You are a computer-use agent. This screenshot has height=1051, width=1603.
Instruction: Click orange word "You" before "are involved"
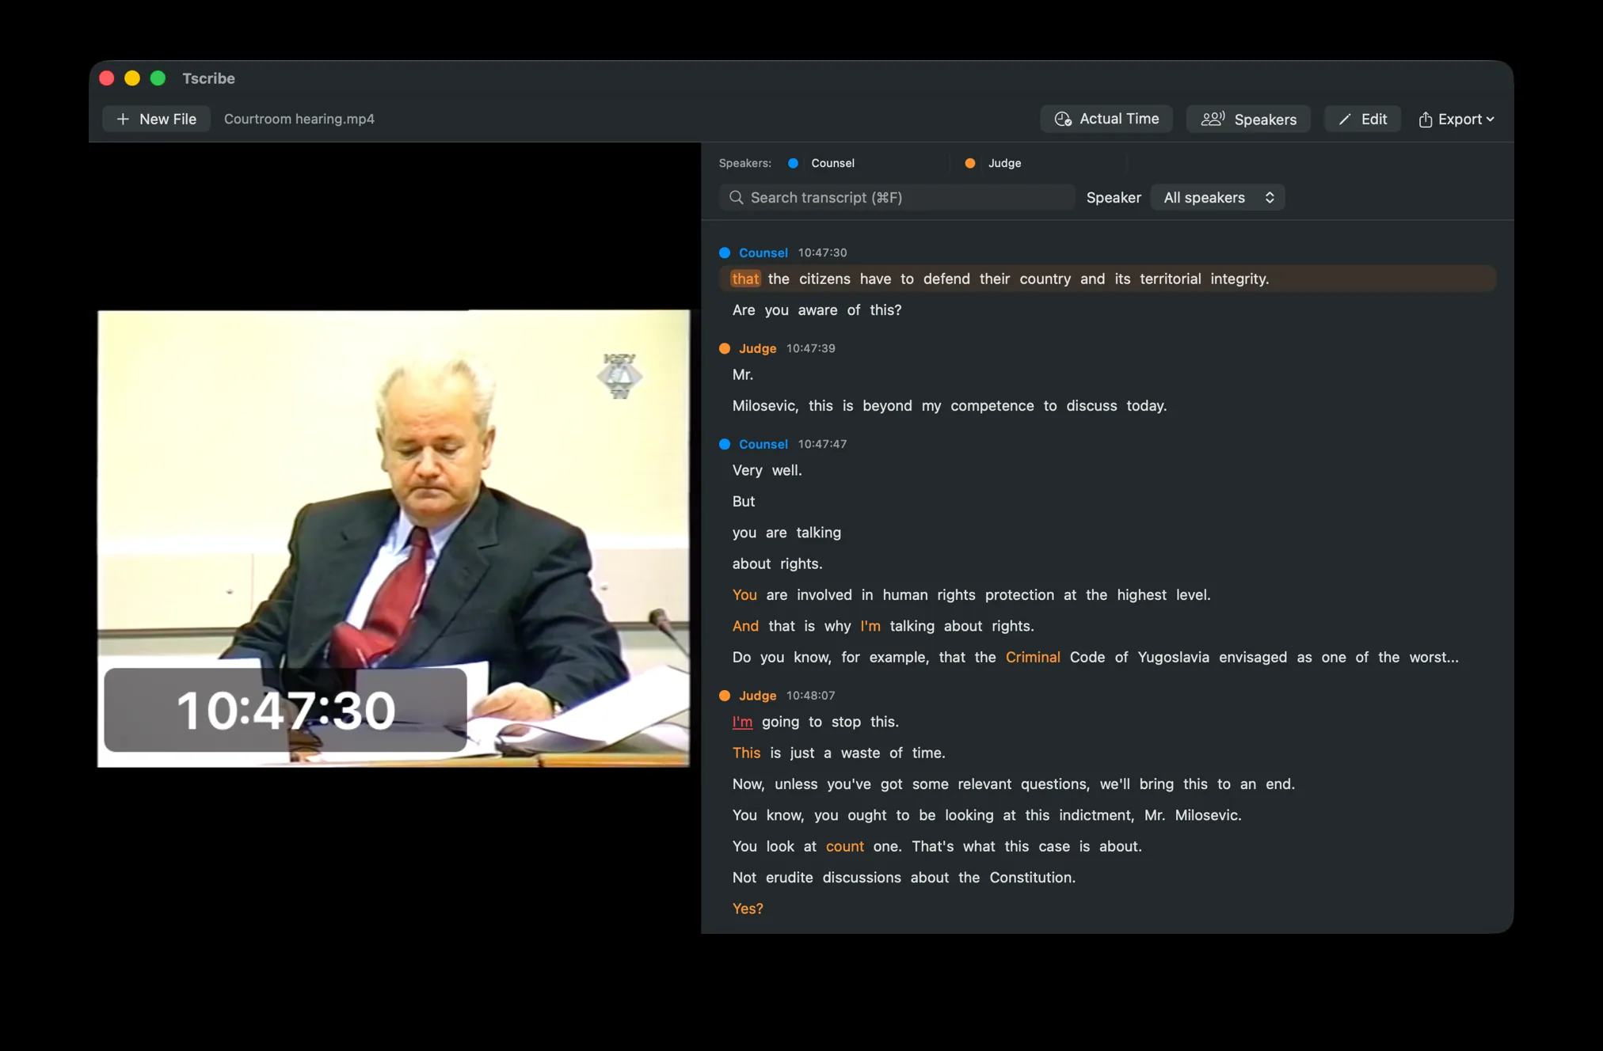pos(744,595)
